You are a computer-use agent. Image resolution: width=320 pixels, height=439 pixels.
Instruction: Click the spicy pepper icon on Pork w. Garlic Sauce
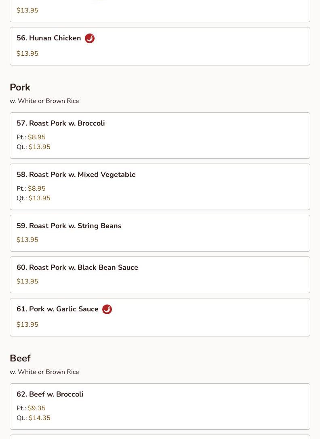click(x=107, y=309)
